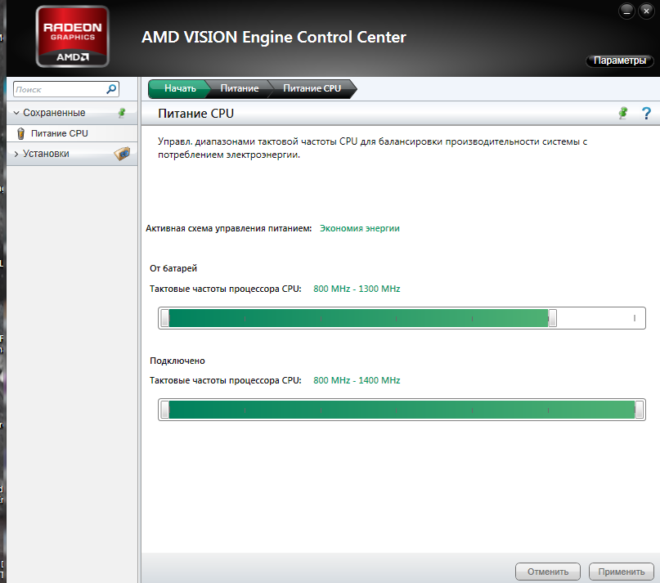Click the battery slider's maximum frequency handle
Screen dimensions: 660x583
click(552, 318)
